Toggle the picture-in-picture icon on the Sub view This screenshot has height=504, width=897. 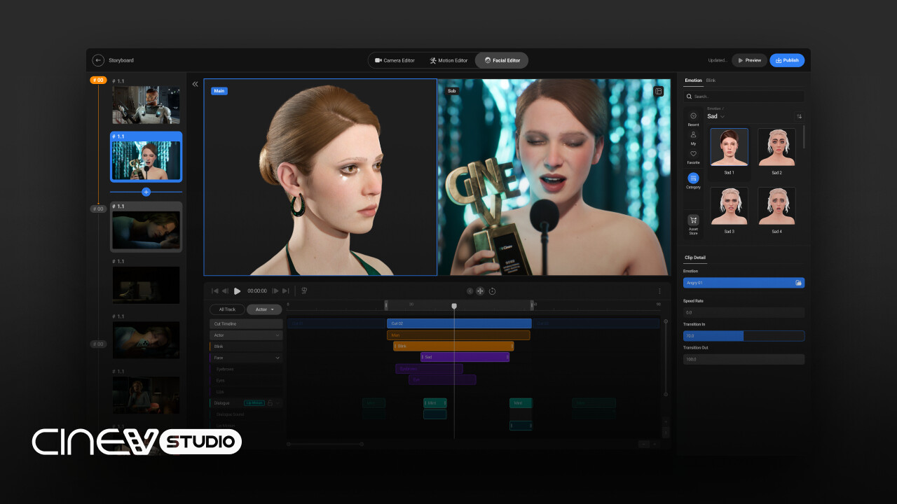[x=657, y=91]
